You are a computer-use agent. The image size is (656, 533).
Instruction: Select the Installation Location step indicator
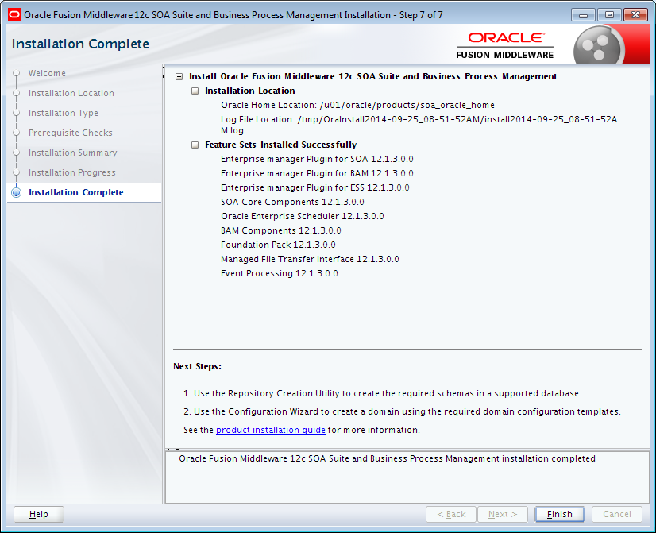click(16, 93)
